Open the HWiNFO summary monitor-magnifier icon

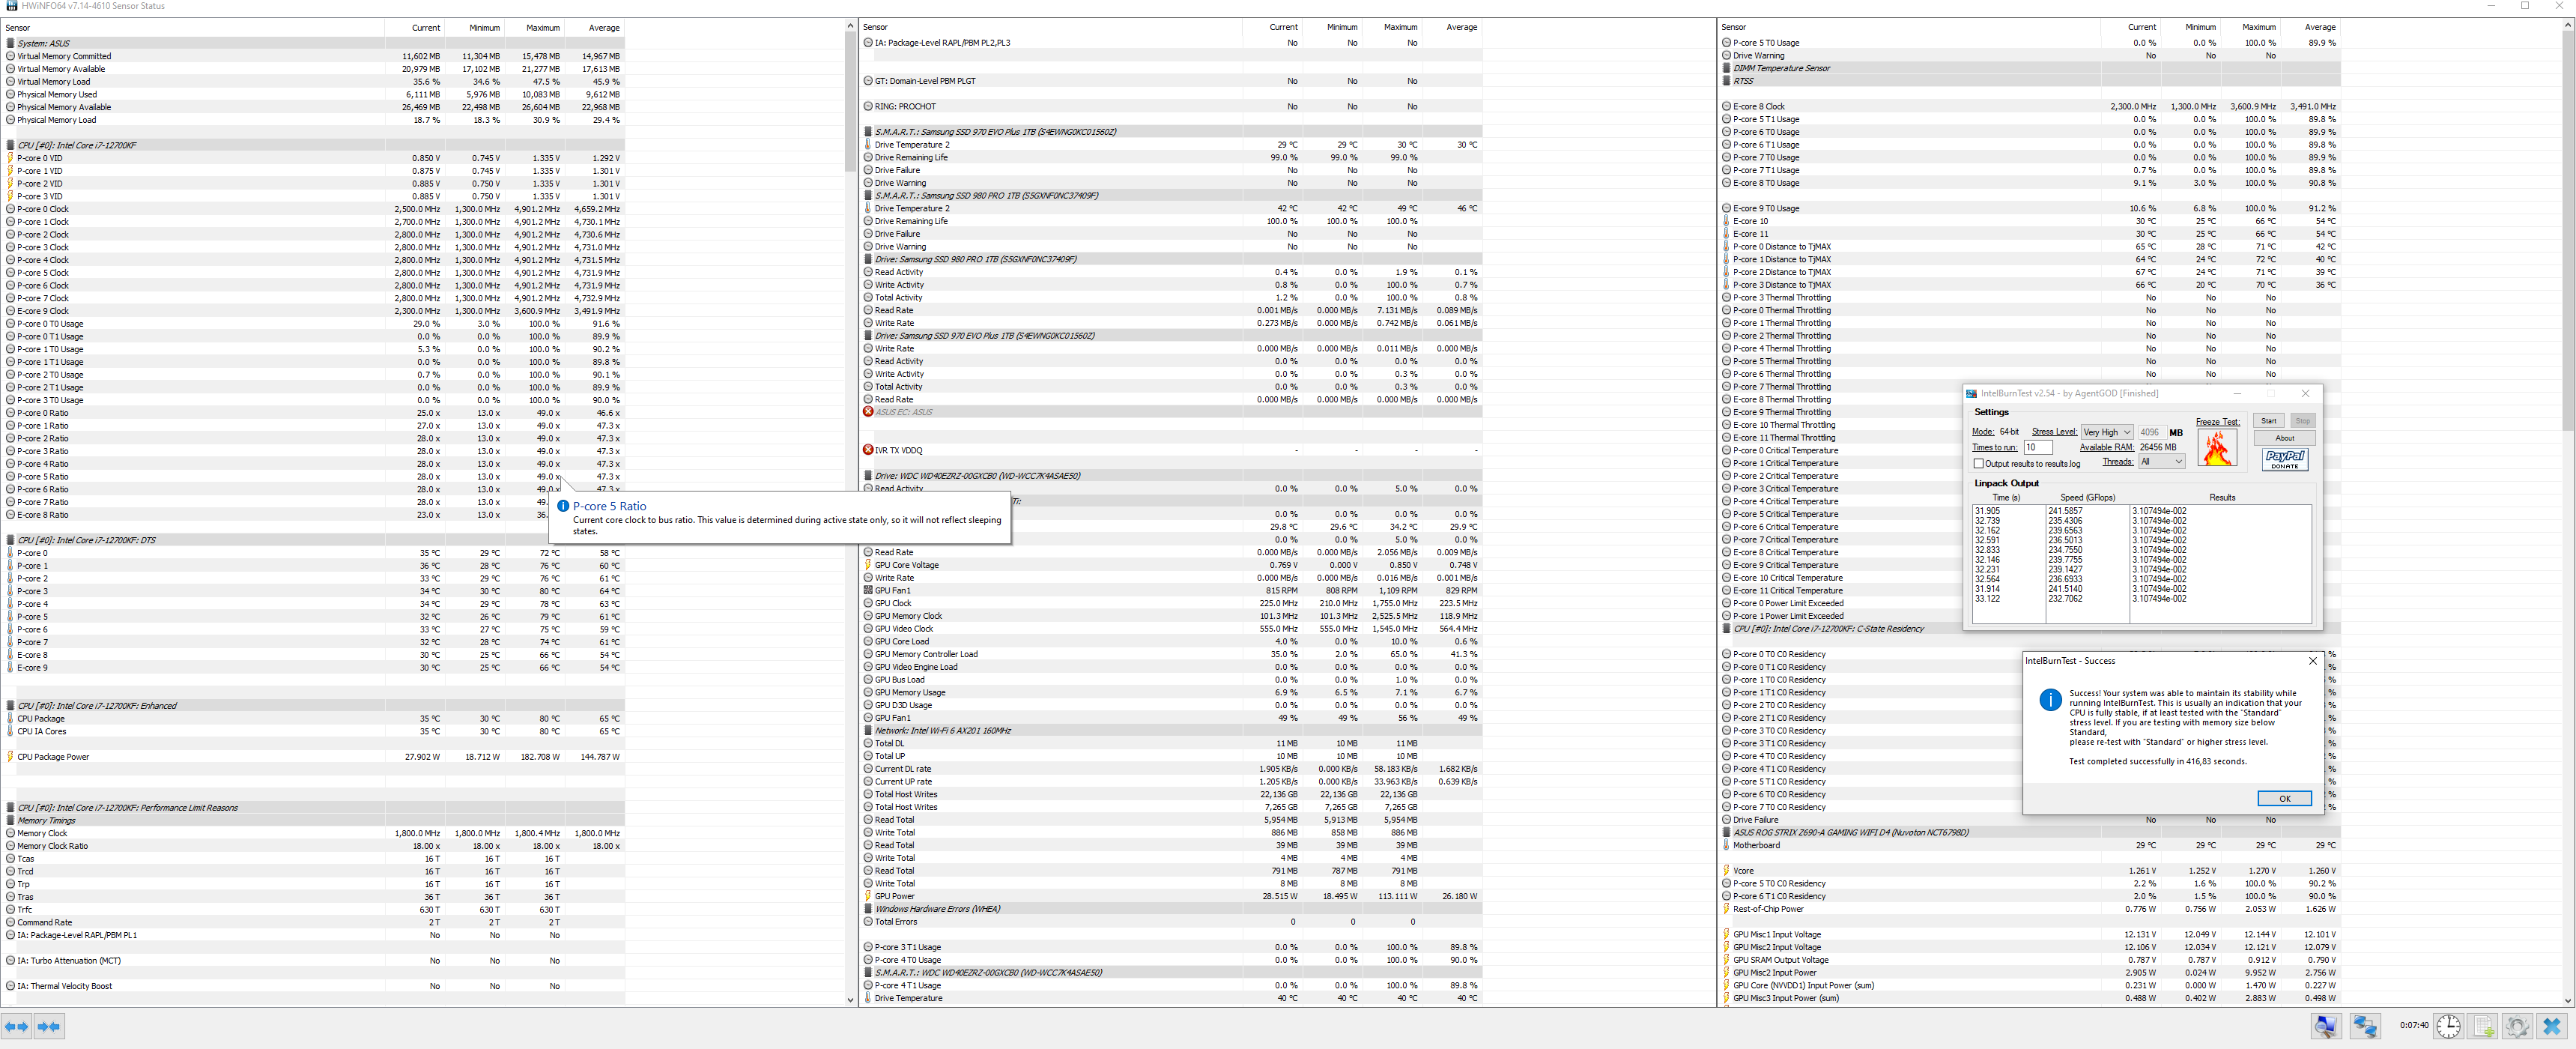point(2326,1026)
